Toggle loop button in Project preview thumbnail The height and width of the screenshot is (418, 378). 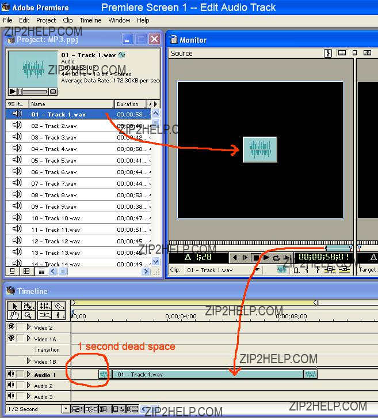tap(53, 92)
